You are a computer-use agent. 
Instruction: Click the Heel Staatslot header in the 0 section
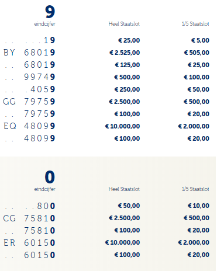124,189
